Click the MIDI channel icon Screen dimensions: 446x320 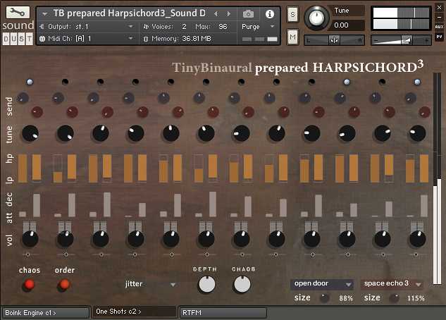(x=42, y=39)
